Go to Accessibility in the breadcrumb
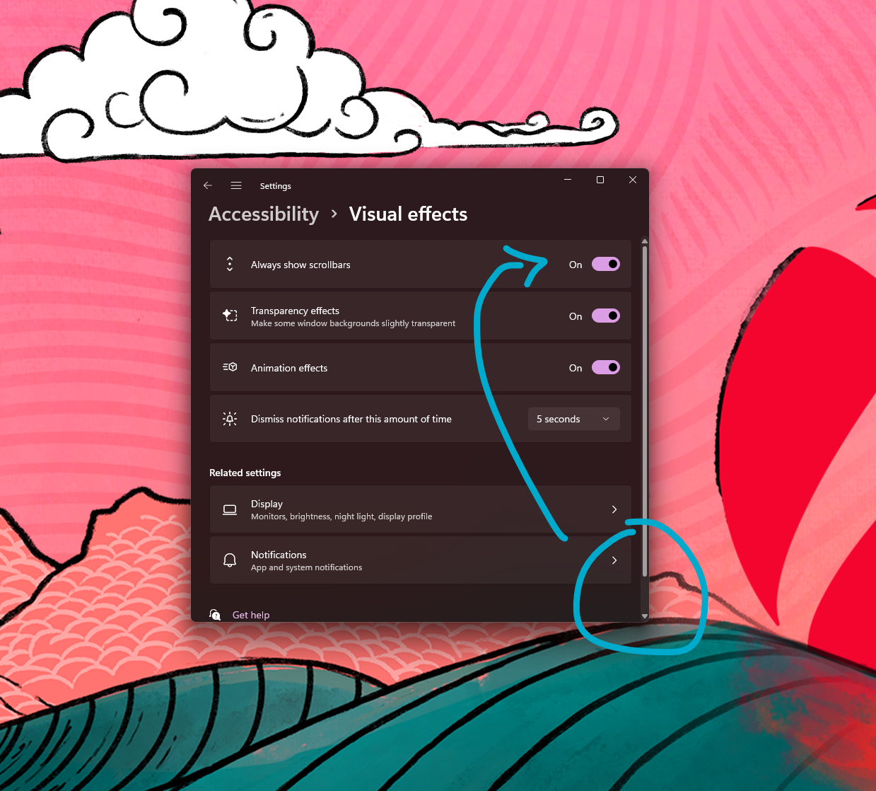This screenshot has height=791, width=876. point(264,214)
